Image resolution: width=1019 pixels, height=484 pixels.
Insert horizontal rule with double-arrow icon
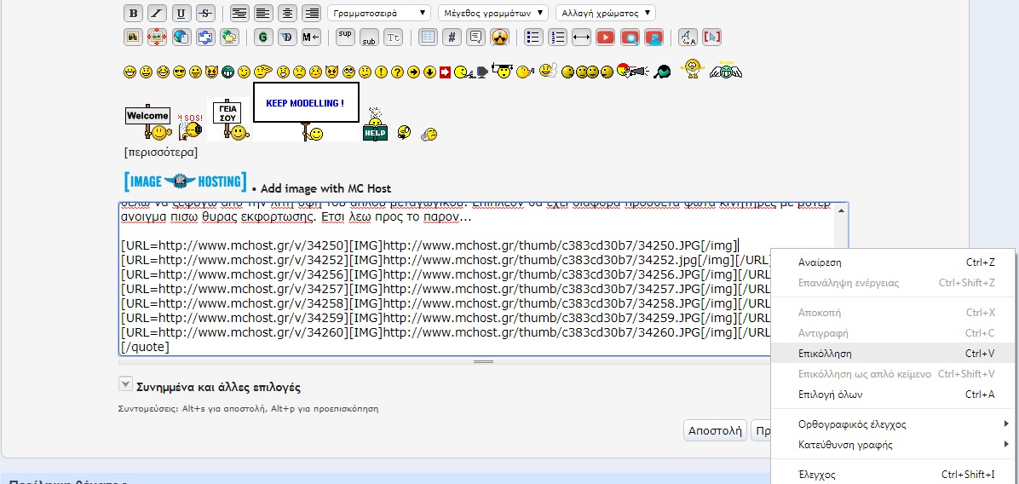[x=582, y=37]
